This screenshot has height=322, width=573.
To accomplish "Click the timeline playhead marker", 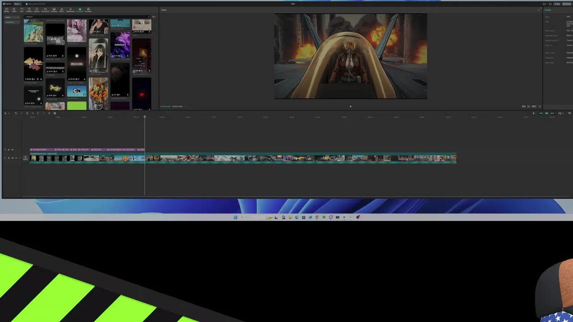I will point(145,117).
